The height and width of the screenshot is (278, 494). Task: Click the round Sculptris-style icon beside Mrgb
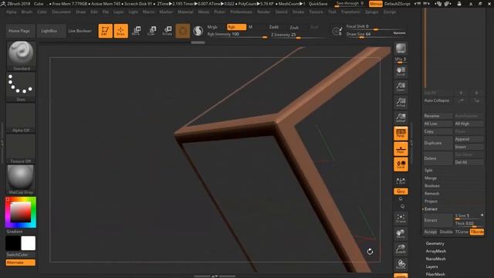[x=198, y=31]
